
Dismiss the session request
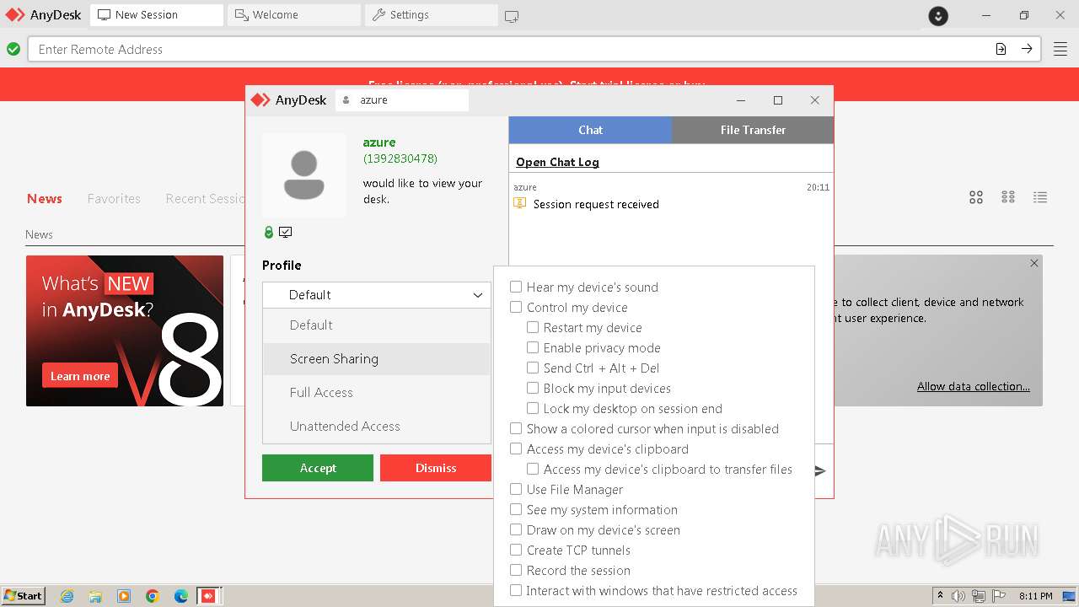click(436, 468)
